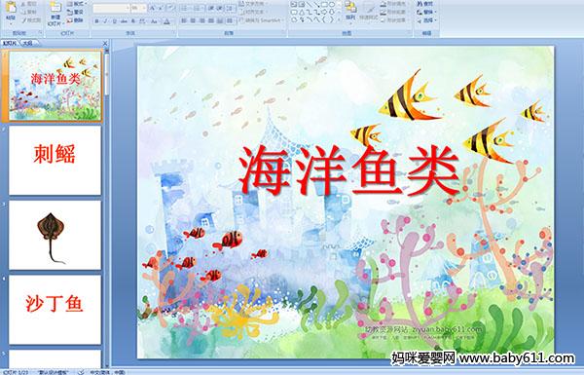584x375 pixels.
Task: Click the Cut (剪切) icon
Action: (23, 4)
